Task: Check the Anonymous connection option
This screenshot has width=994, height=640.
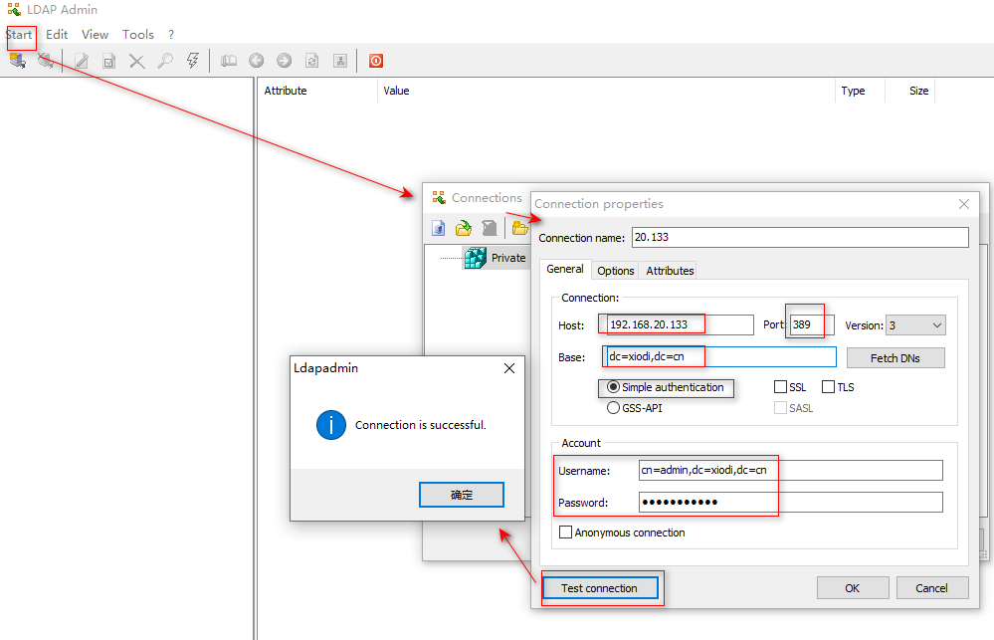Action: (x=565, y=532)
